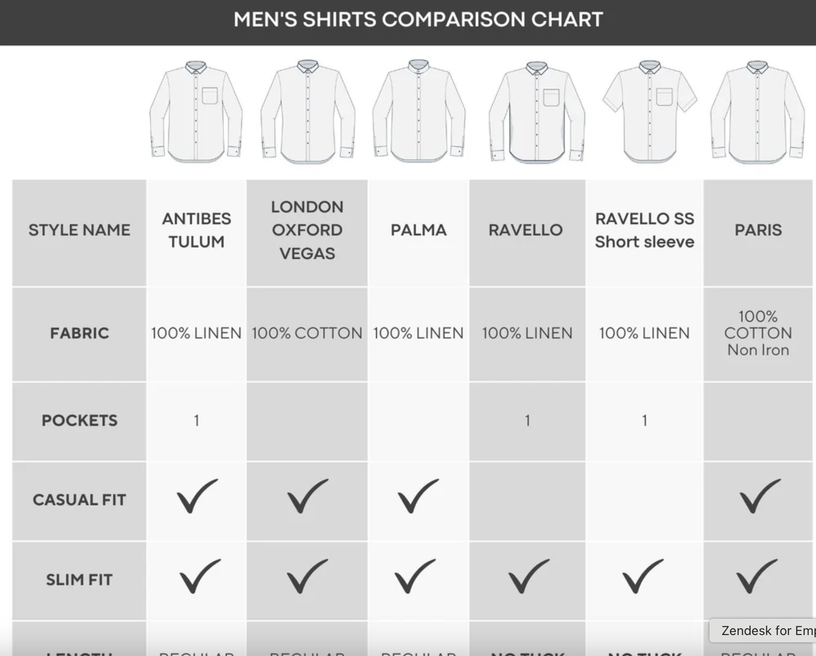Click the London Oxford Vegas shirt illustration
The height and width of the screenshot is (656, 816).
(x=308, y=112)
